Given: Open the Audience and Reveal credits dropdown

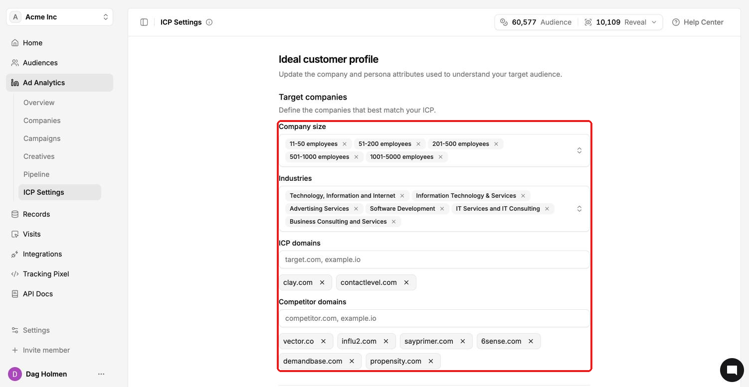Looking at the screenshot, I should [578, 22].
